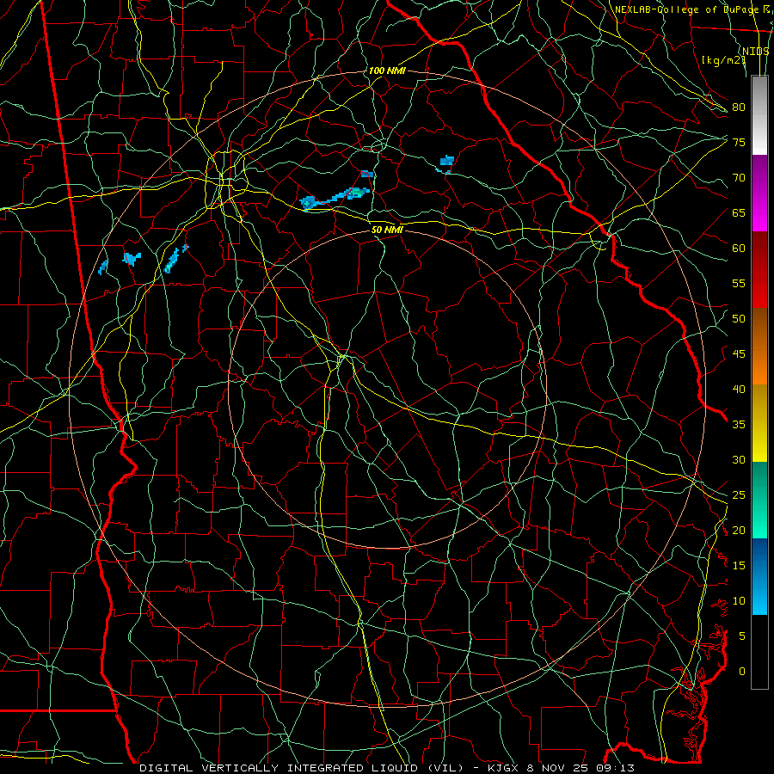Click the 30 value on the color scale
The height and width of the screenshot is (774, 774).
coord(739,459)
